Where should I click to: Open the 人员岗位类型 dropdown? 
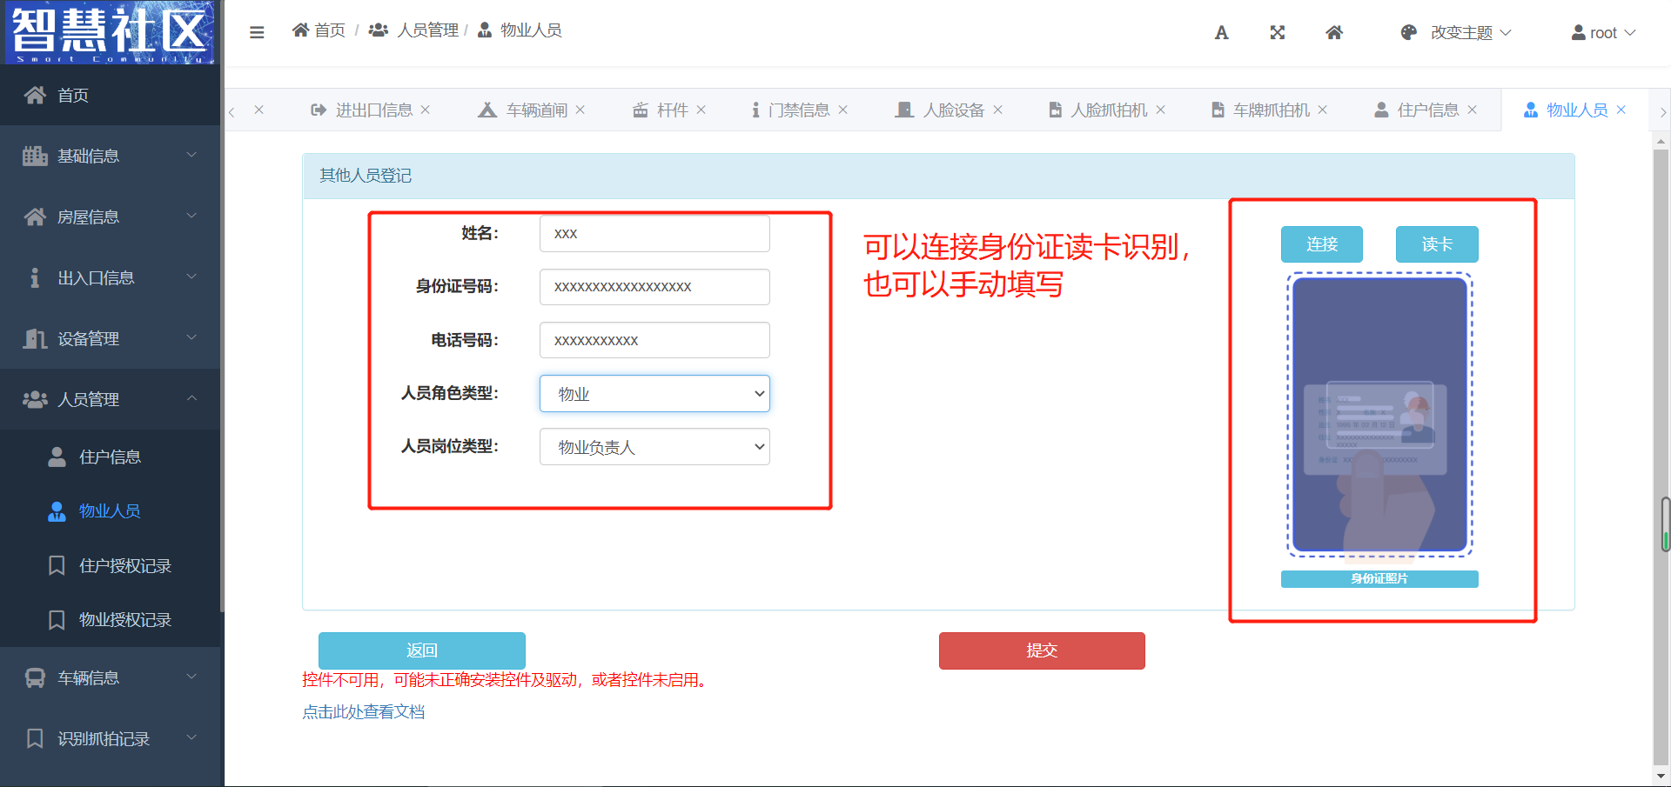[x=654, y=447]
